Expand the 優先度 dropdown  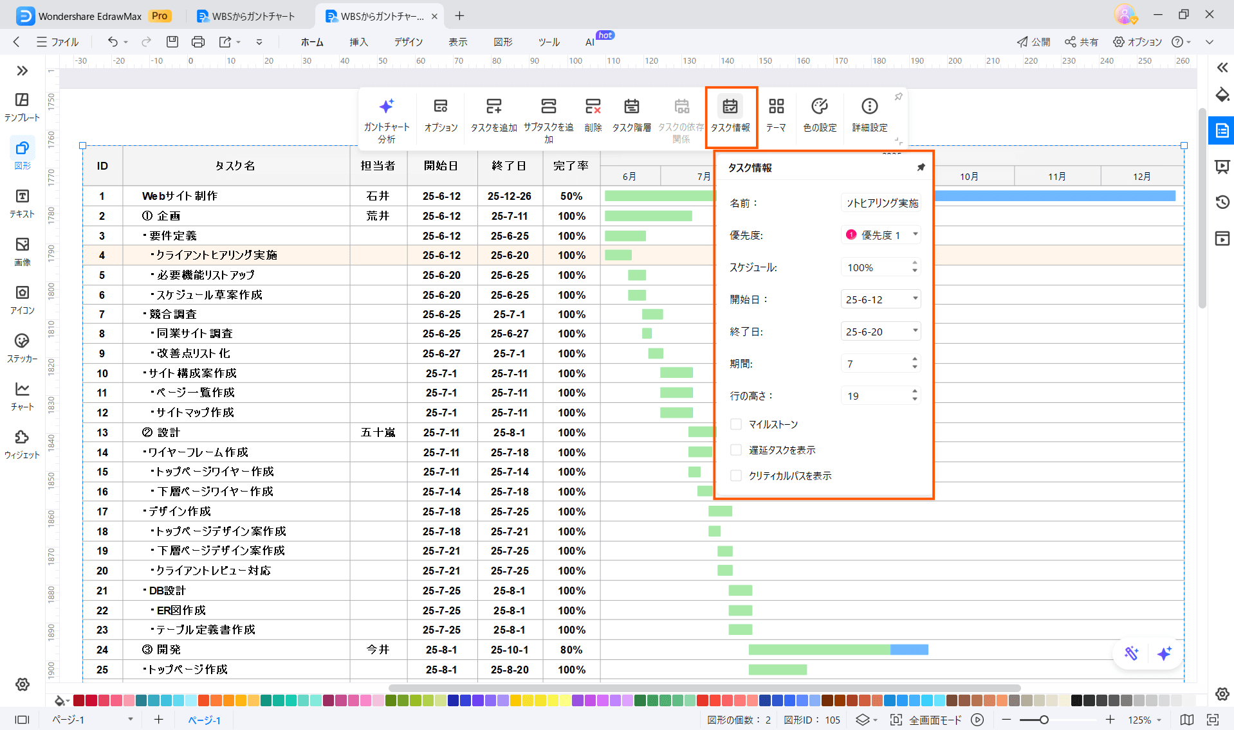[915, 235]
